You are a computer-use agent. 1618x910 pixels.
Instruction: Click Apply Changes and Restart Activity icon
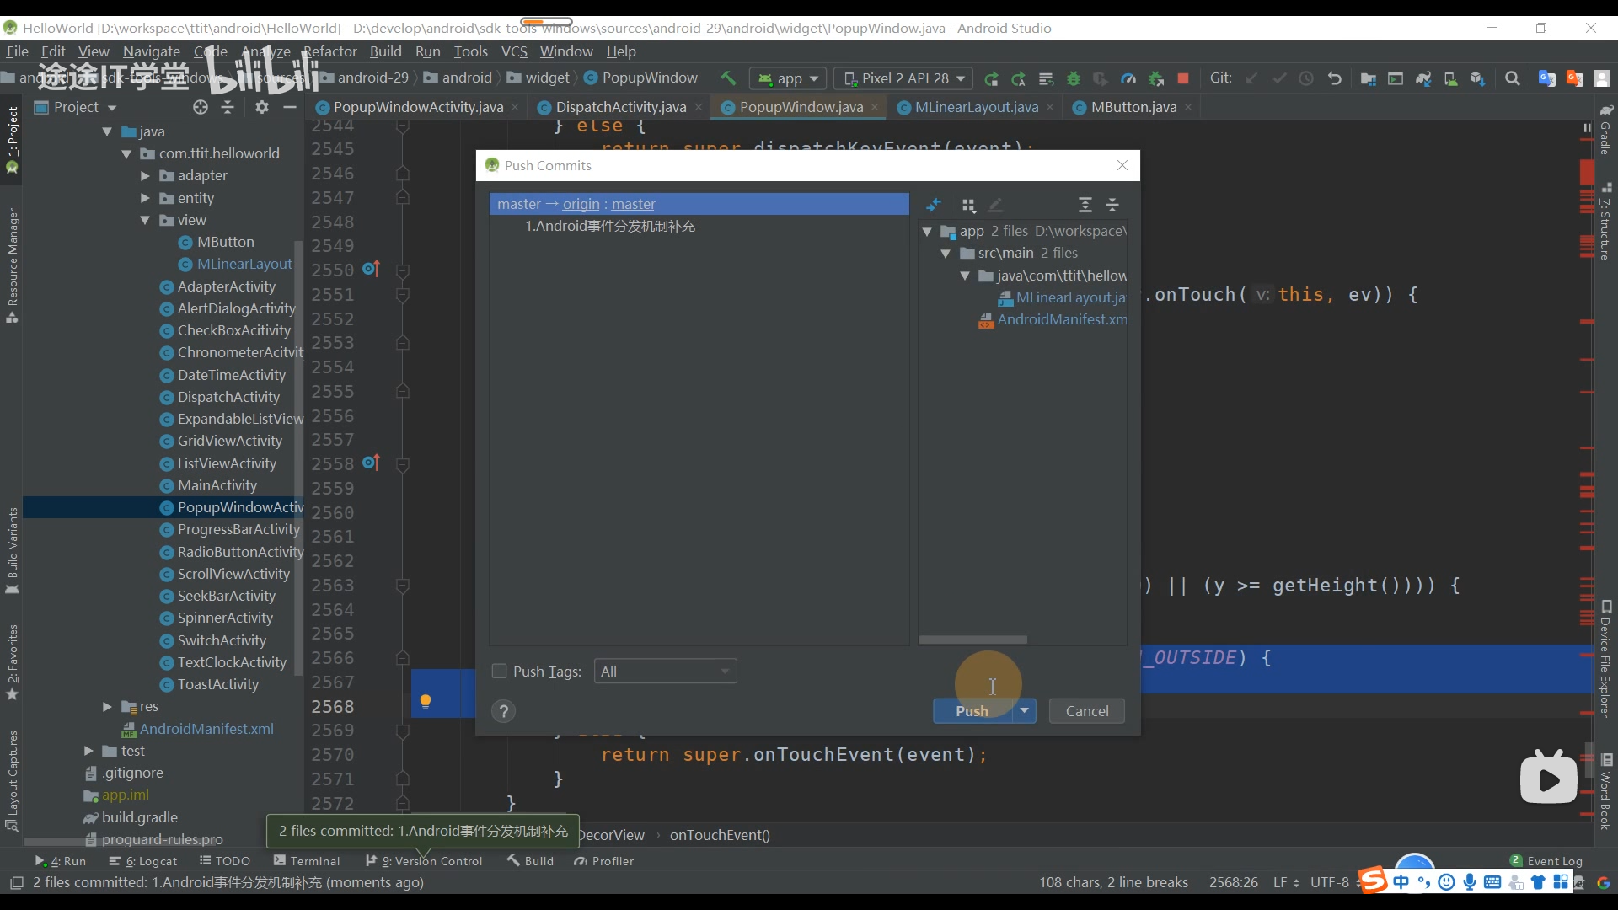coord(1019,78)
